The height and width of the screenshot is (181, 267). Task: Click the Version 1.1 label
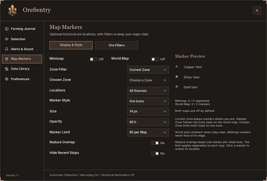click(x=13, y=175)
